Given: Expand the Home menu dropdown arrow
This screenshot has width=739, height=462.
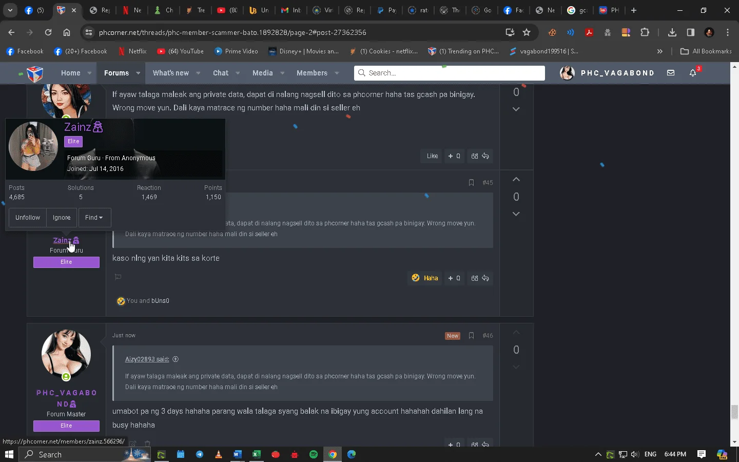Looking at the screenshot, I should pos(89,73).
